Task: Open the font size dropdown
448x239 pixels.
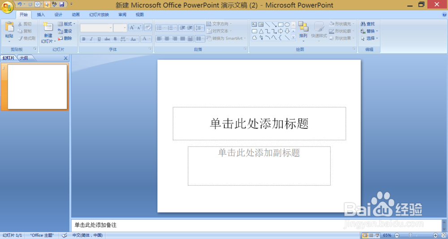Action: [125, 28]
